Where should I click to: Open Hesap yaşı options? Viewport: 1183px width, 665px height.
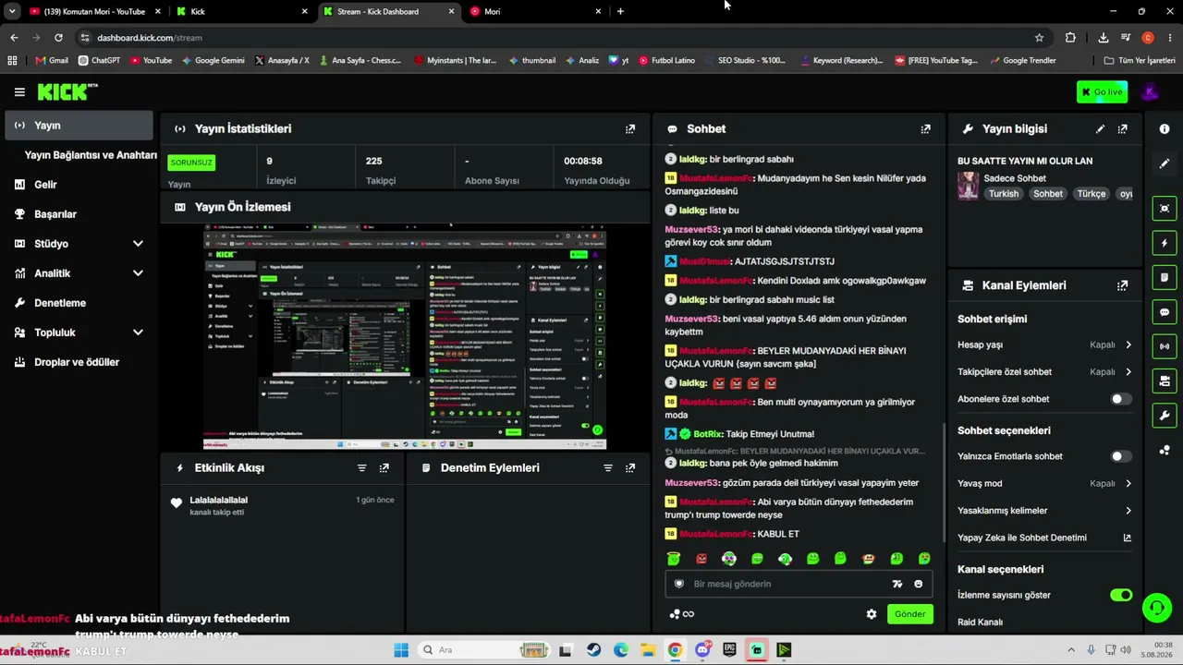click(1044, 345)
